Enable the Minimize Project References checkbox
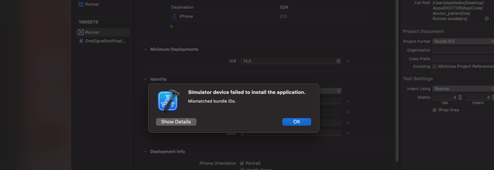 (435, 66)
